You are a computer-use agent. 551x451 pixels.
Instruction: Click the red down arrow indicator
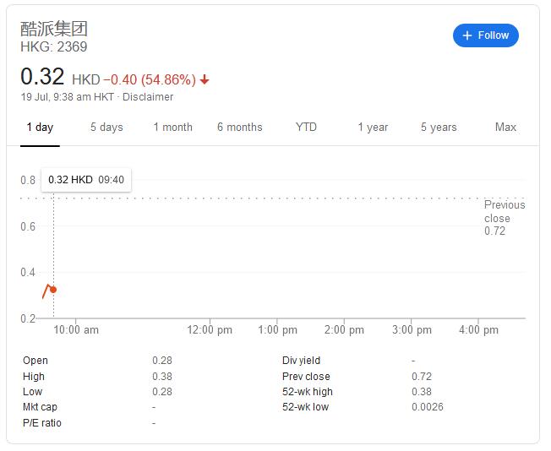[205, 80]
